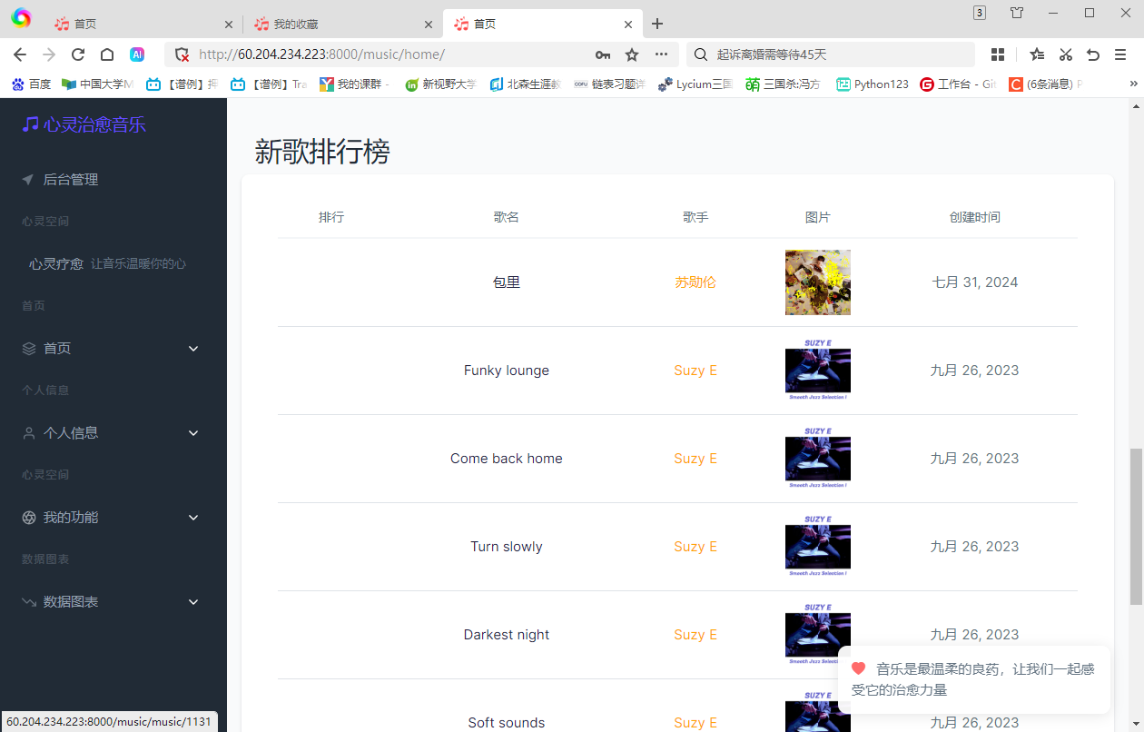Bookmark page with star icon
The image size is (1144, 732).
pyautogui.click(x=632, y=54)
